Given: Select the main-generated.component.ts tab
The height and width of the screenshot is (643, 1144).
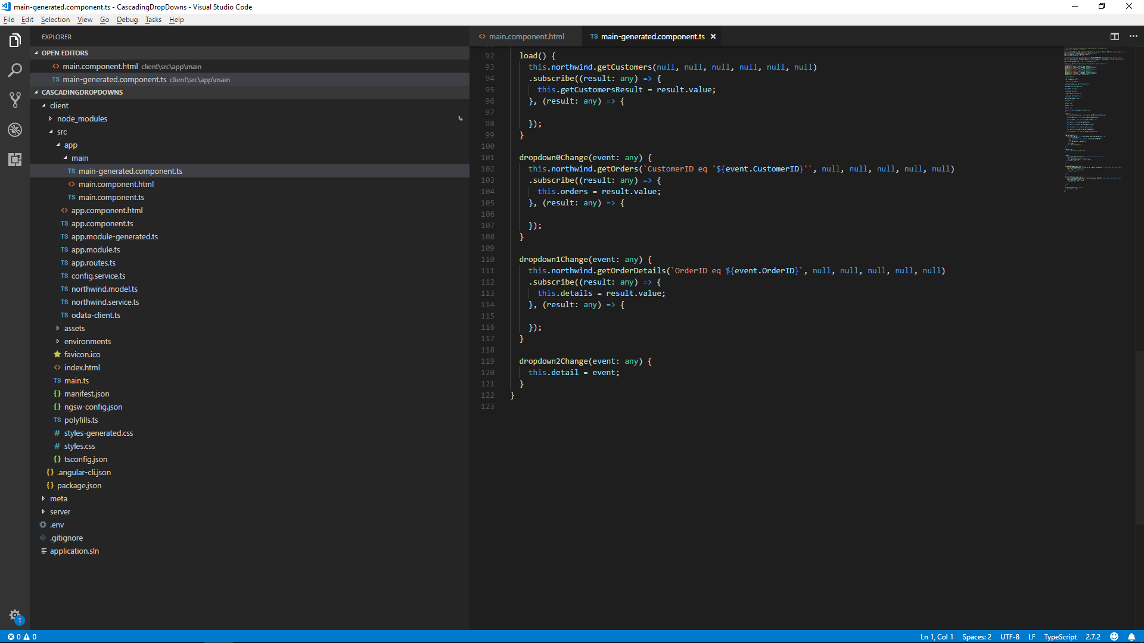Looking at the screenshot, I should [x=652, y=36].
